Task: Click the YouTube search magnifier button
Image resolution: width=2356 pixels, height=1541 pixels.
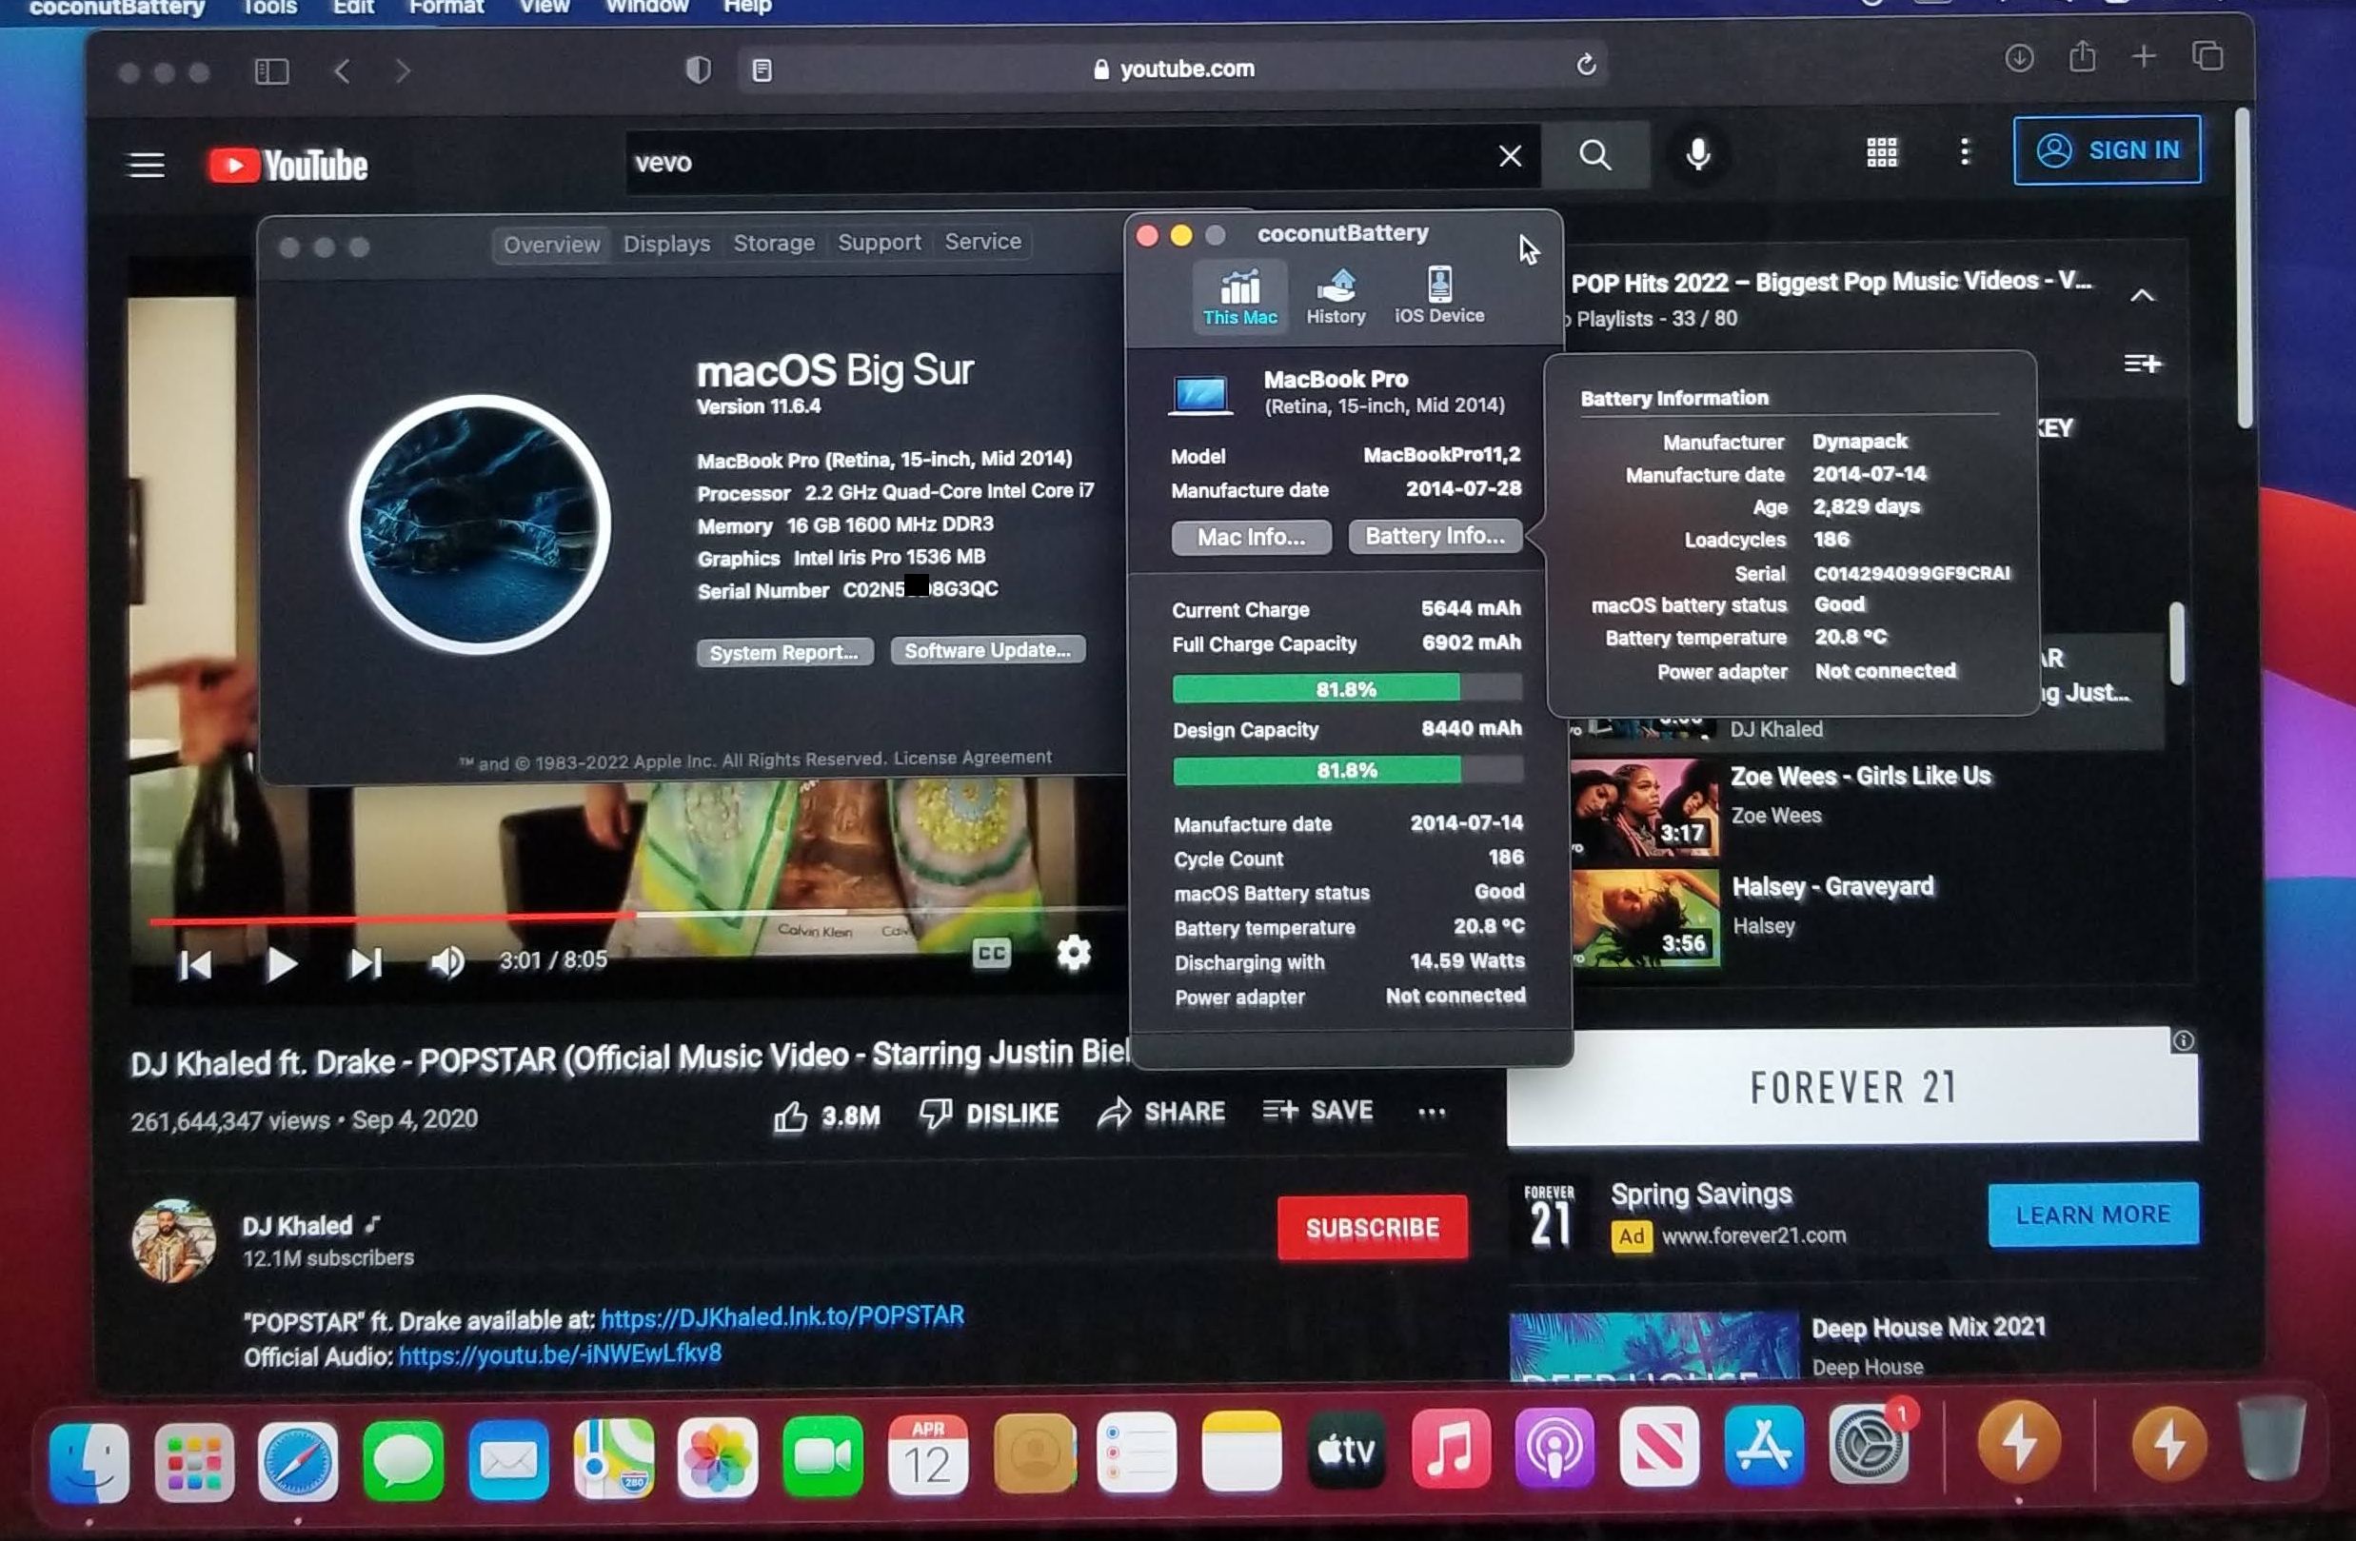Action: 1594,155
